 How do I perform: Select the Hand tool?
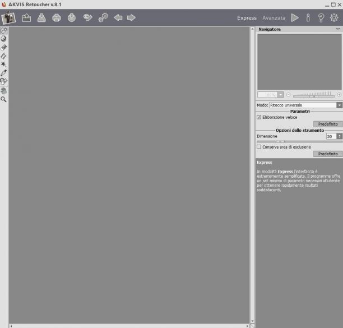[4, 91]
